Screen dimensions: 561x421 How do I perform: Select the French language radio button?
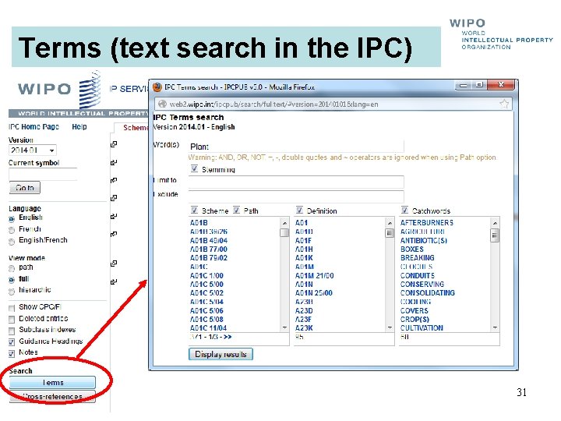12,230
